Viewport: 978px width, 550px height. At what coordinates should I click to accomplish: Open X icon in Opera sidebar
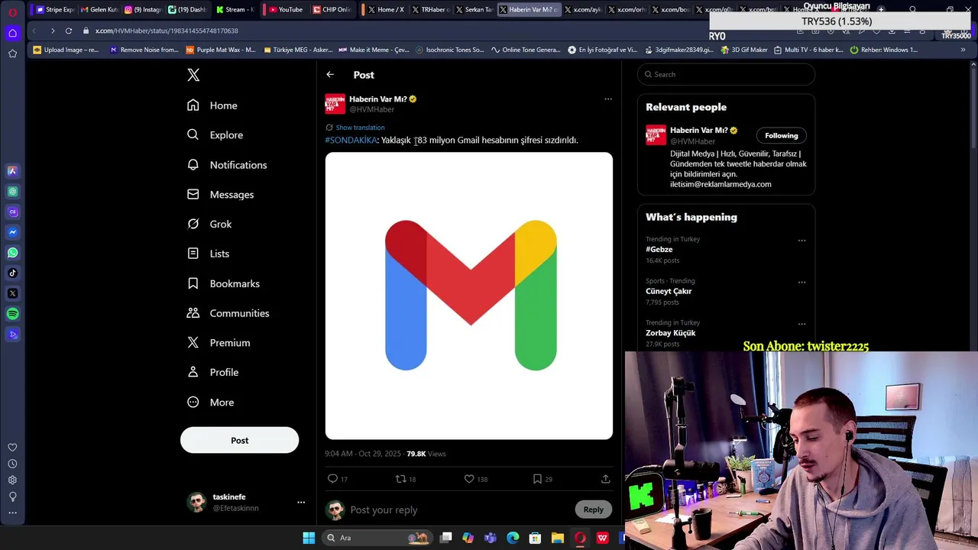pos(12,293)
